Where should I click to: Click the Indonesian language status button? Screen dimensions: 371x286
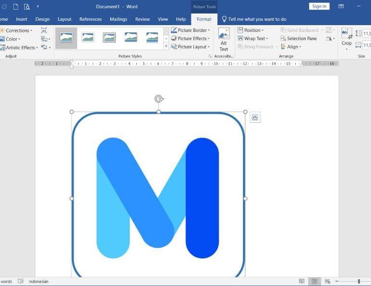click(38, 281)
